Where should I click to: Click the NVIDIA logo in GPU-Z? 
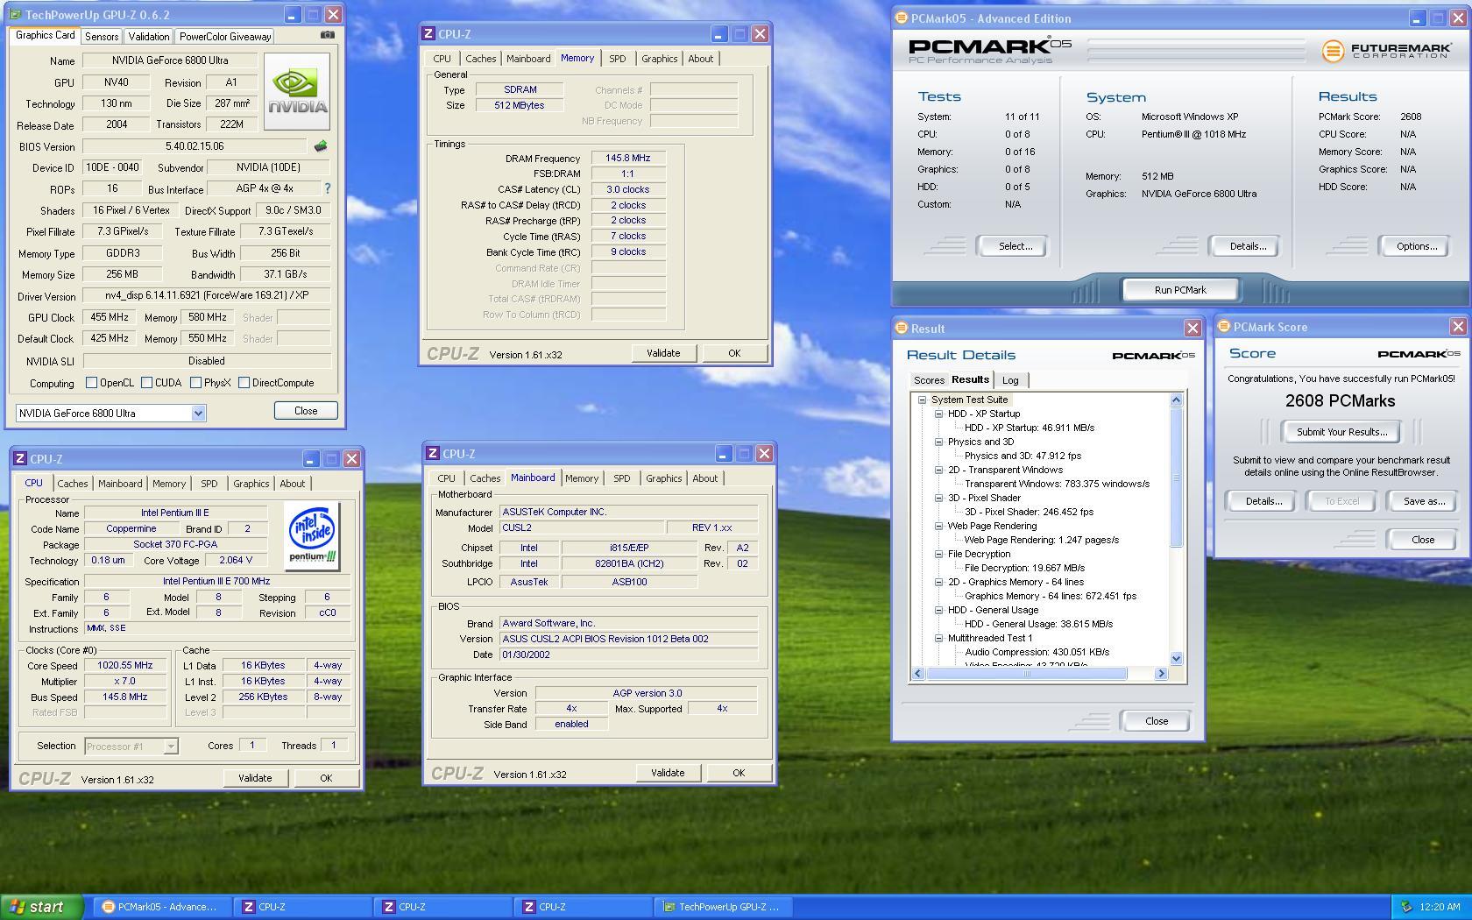(x=297, y=91)
